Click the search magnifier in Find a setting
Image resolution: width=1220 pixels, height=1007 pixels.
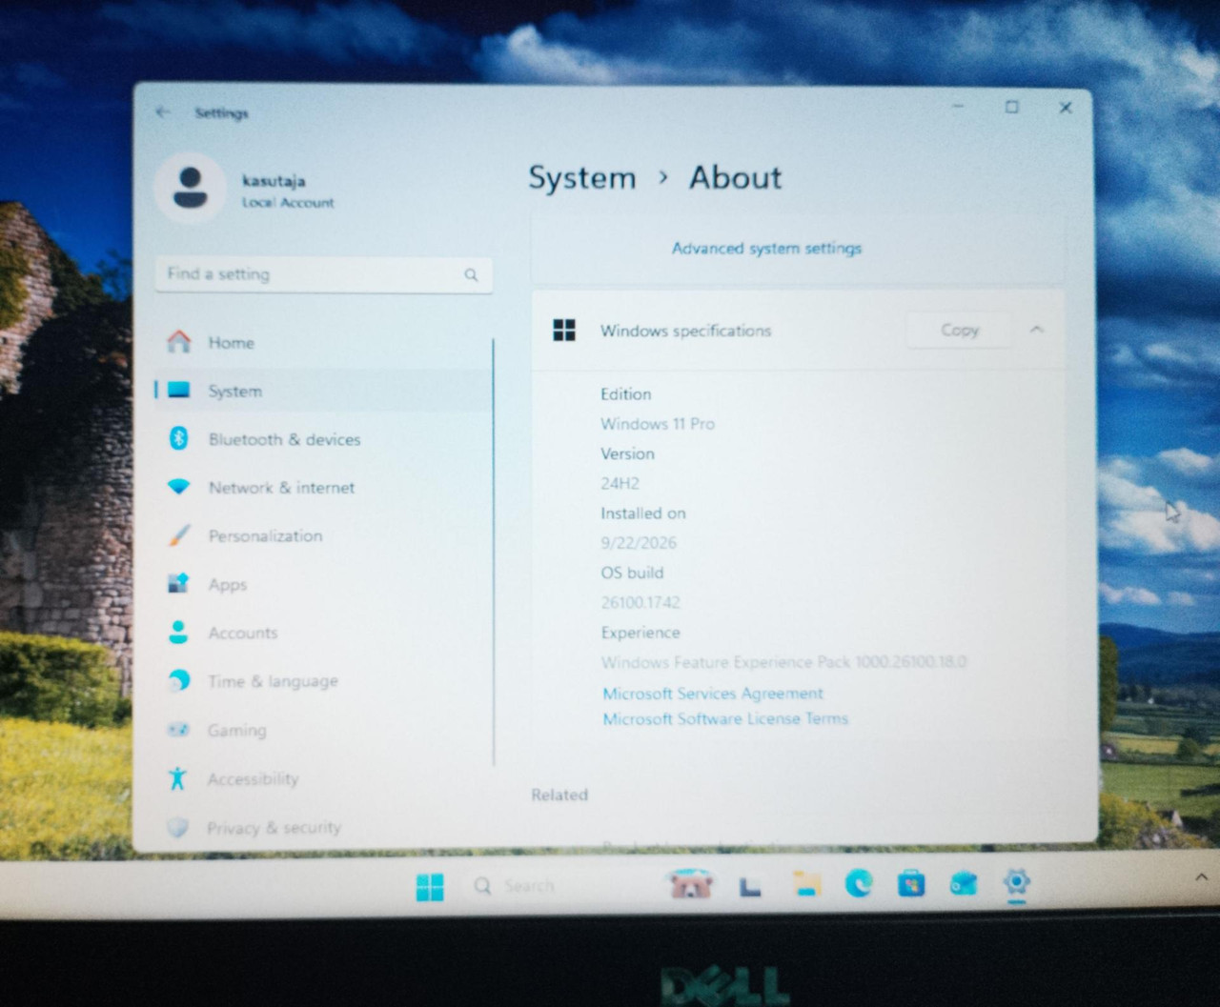point(471,275)
